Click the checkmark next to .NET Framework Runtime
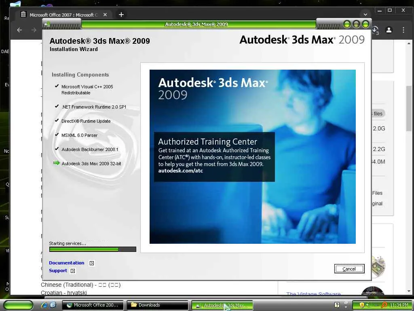 coord(57,106)
